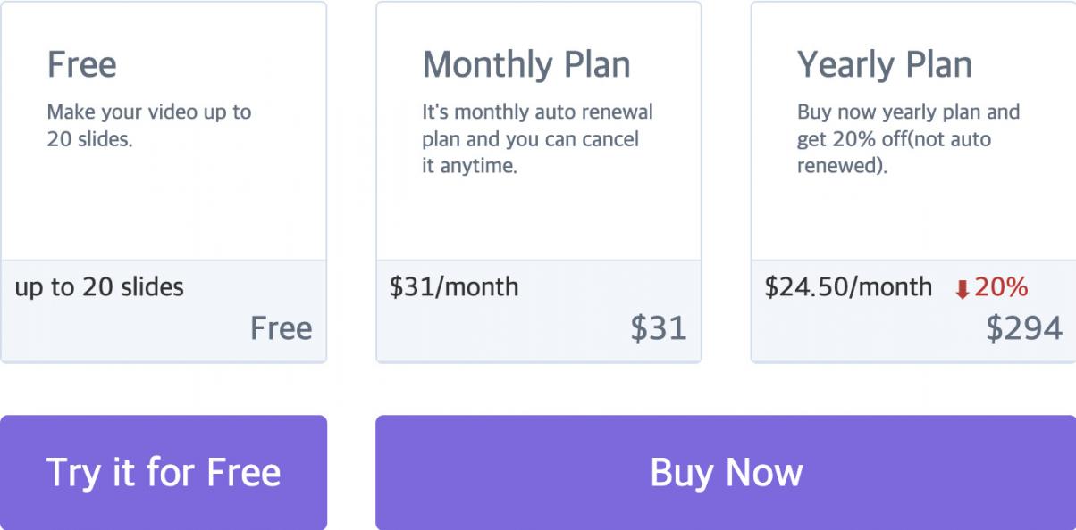
Task: Select the Monthly Plan heading
Action: 525,64
